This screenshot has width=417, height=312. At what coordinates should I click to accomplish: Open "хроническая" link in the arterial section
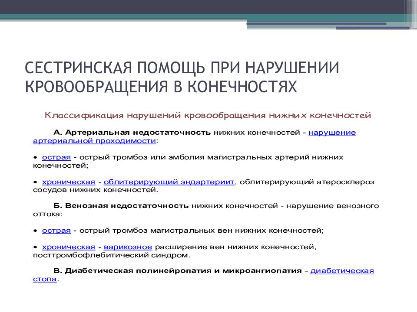pos(68,182)
